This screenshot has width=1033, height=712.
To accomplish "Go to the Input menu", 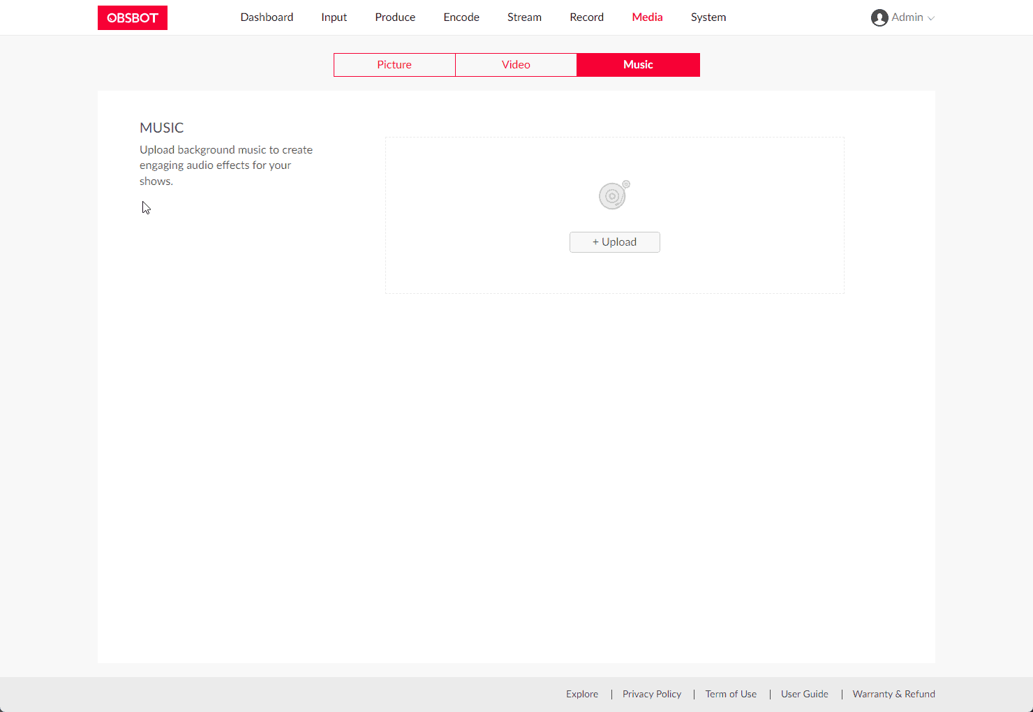I will [x=334, y=17].
